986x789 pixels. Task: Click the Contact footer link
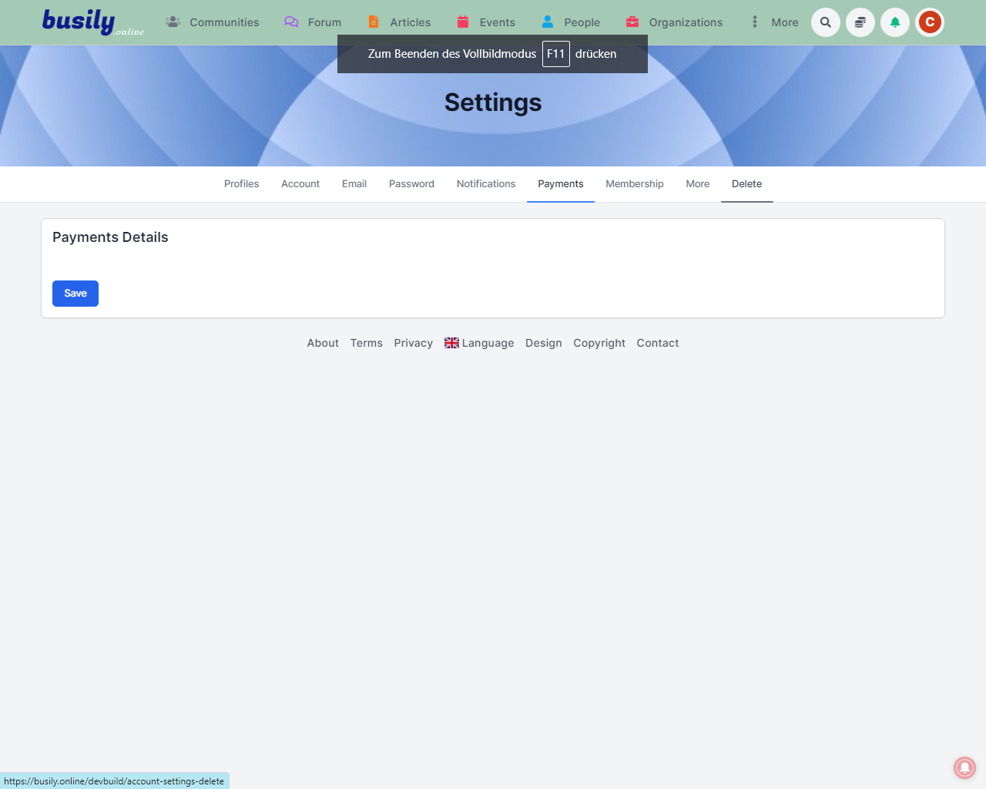[x=657, y=343]
